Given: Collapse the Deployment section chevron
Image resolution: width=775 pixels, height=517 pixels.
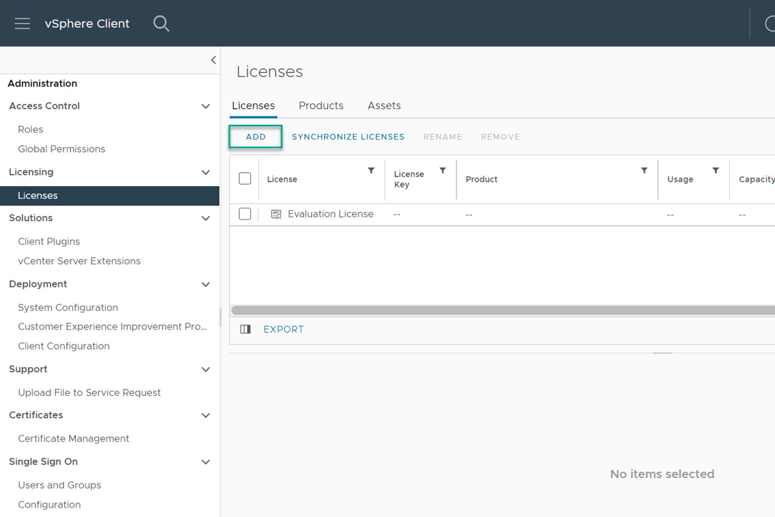Looking at the screenshot, I should coord(205,285).
